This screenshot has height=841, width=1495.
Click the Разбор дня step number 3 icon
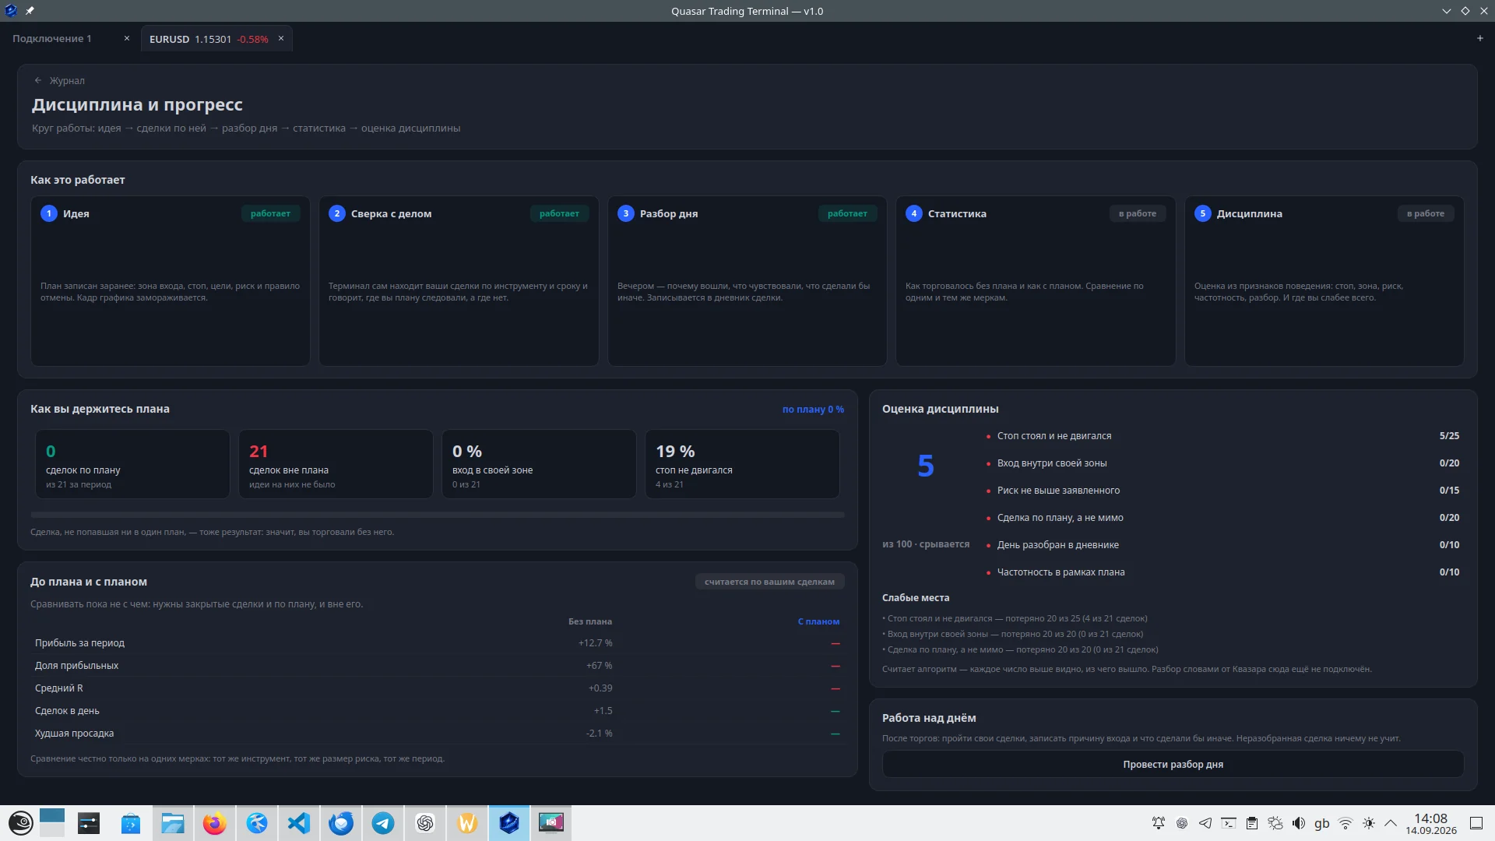coord(625,213)
